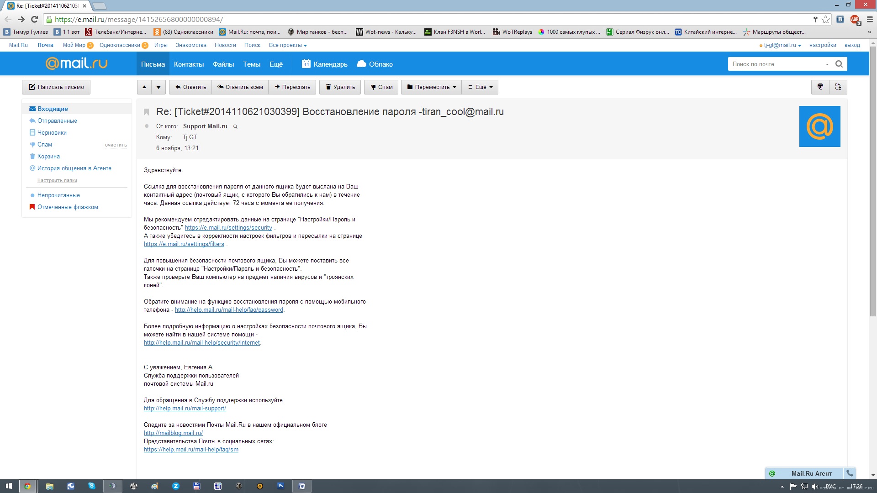Open Файлы tab
877x493 pixels.
click(223, 64)
